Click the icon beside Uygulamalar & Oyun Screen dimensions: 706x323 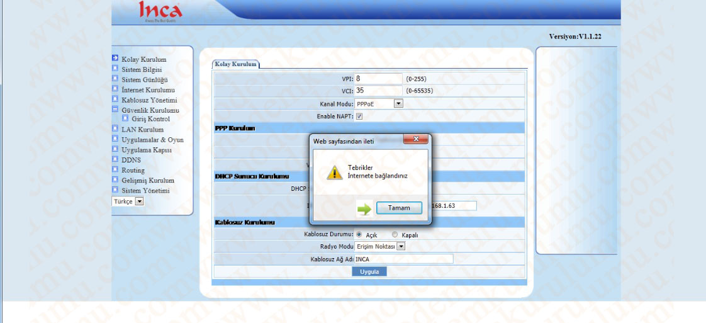115,139
